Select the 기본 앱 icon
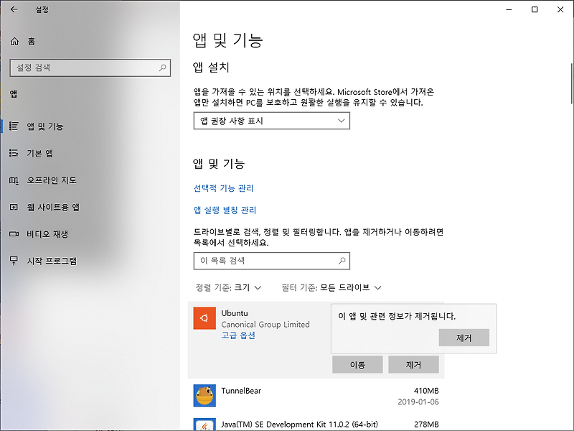This screenshot has width=574, height=431. (14, 153)
